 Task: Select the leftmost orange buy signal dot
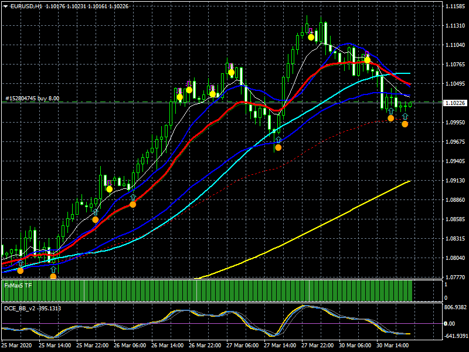[21, 271]
